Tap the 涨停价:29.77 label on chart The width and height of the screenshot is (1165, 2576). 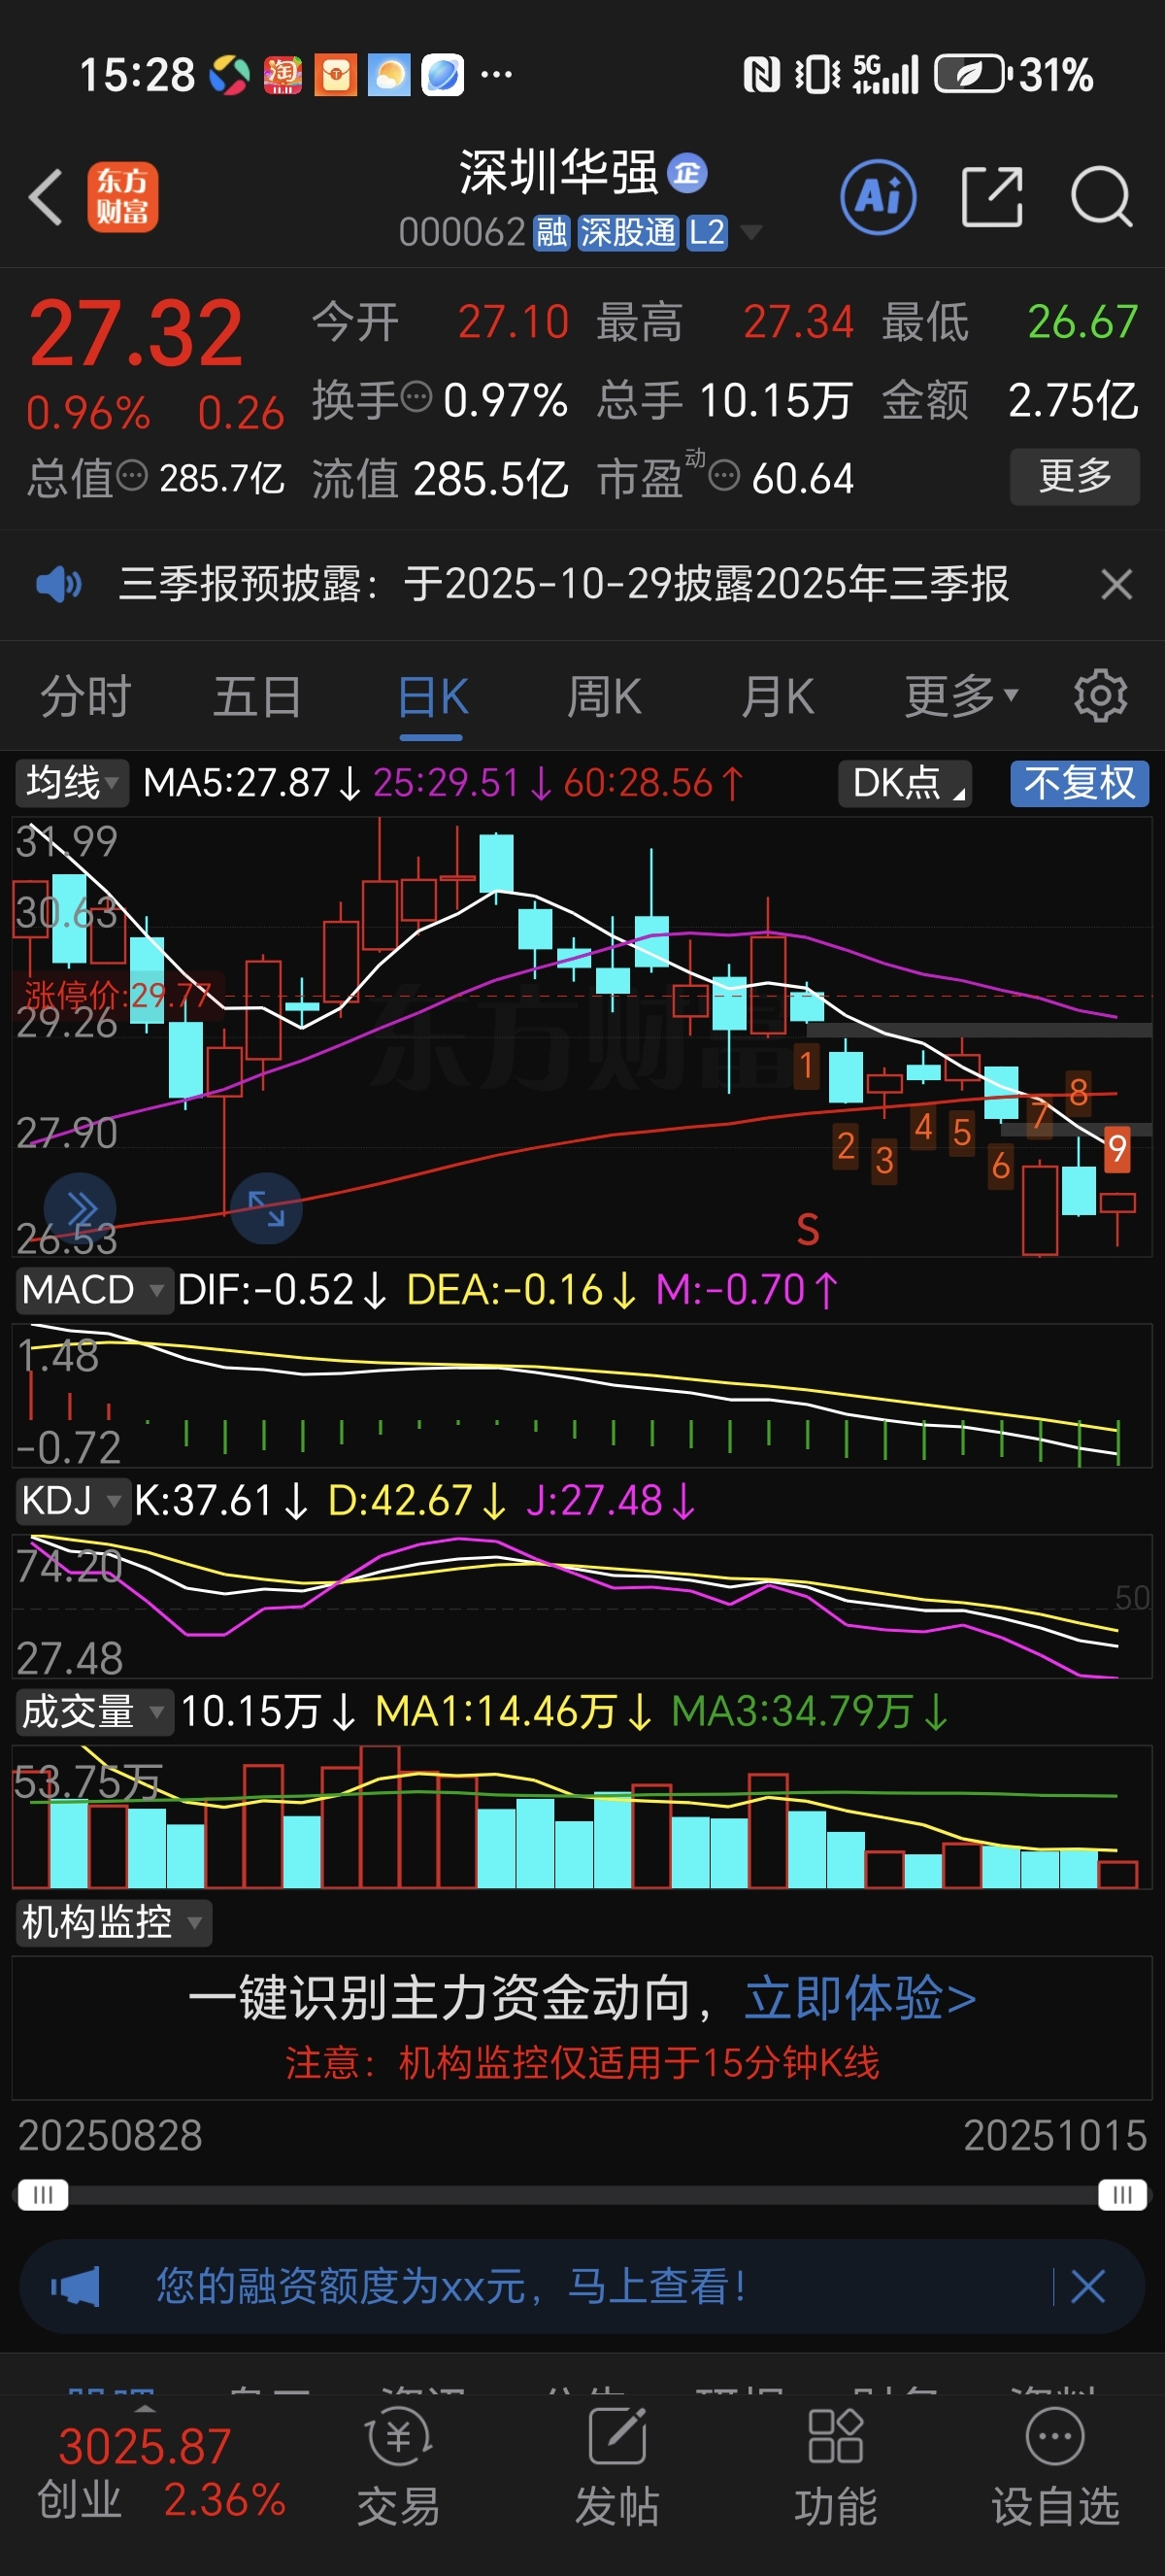[117, 995]
